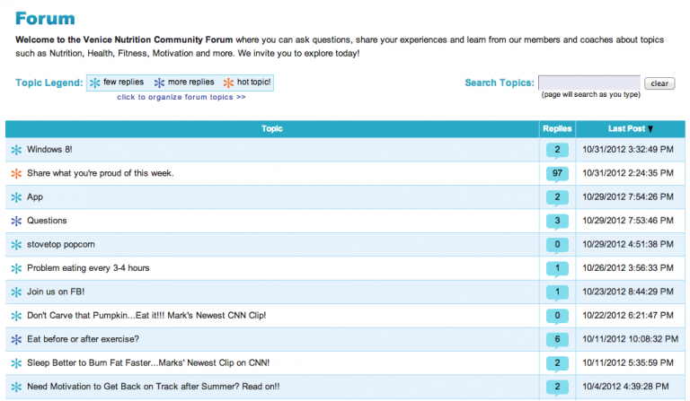Sort by the Topic column header
The image size is (690, 401).
click(271, 129)
